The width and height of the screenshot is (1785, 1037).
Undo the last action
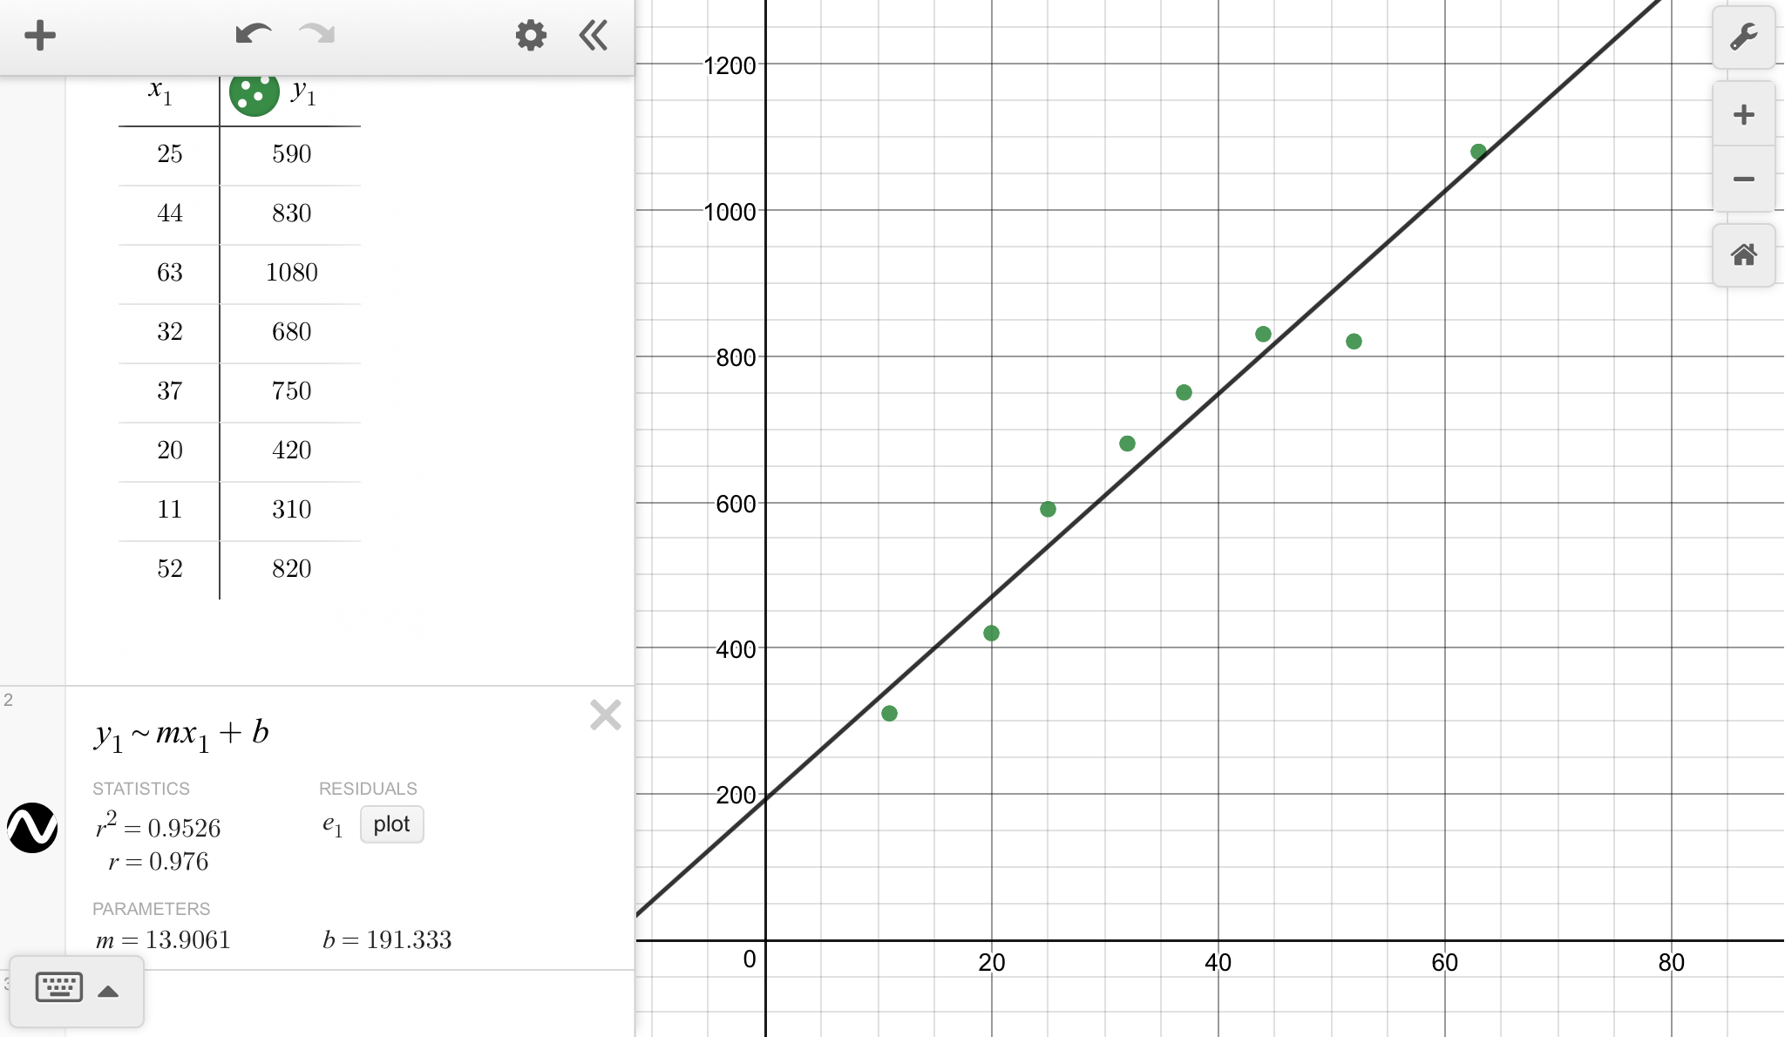coord(253,35)
